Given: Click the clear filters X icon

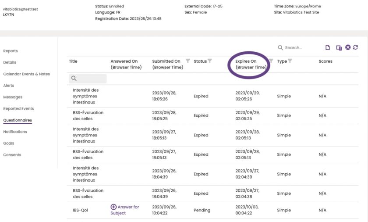Looking at the screenshot, I should [x=348, y=47].
